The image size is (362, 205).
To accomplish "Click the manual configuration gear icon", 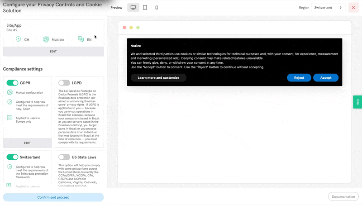I will (x=10, y=92).
